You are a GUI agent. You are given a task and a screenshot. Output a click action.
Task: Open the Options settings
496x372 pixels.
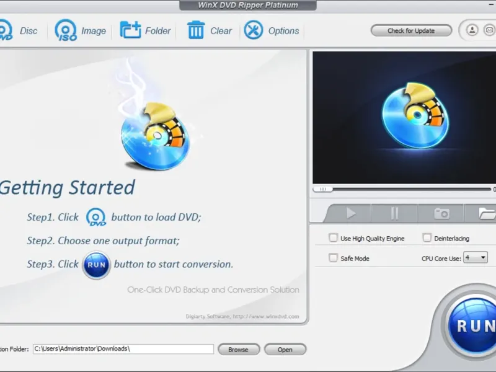coord(272,30)
